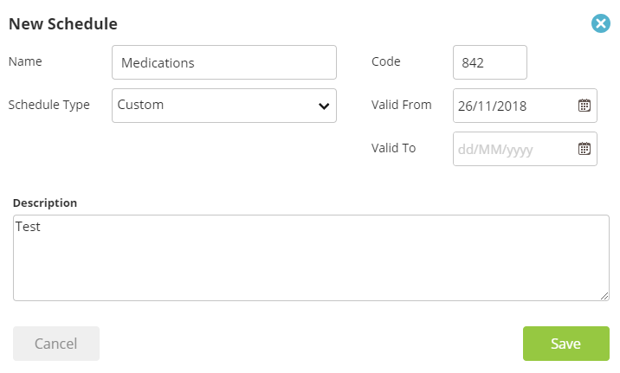Focus the Description text area containing Test
The height and width of the screenshot is (373, 620).
pyautogui.click(x=311, y=258)
